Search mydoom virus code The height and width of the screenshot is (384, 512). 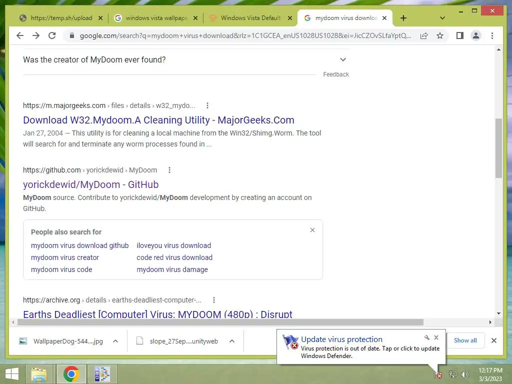click(x=61, y=269)
